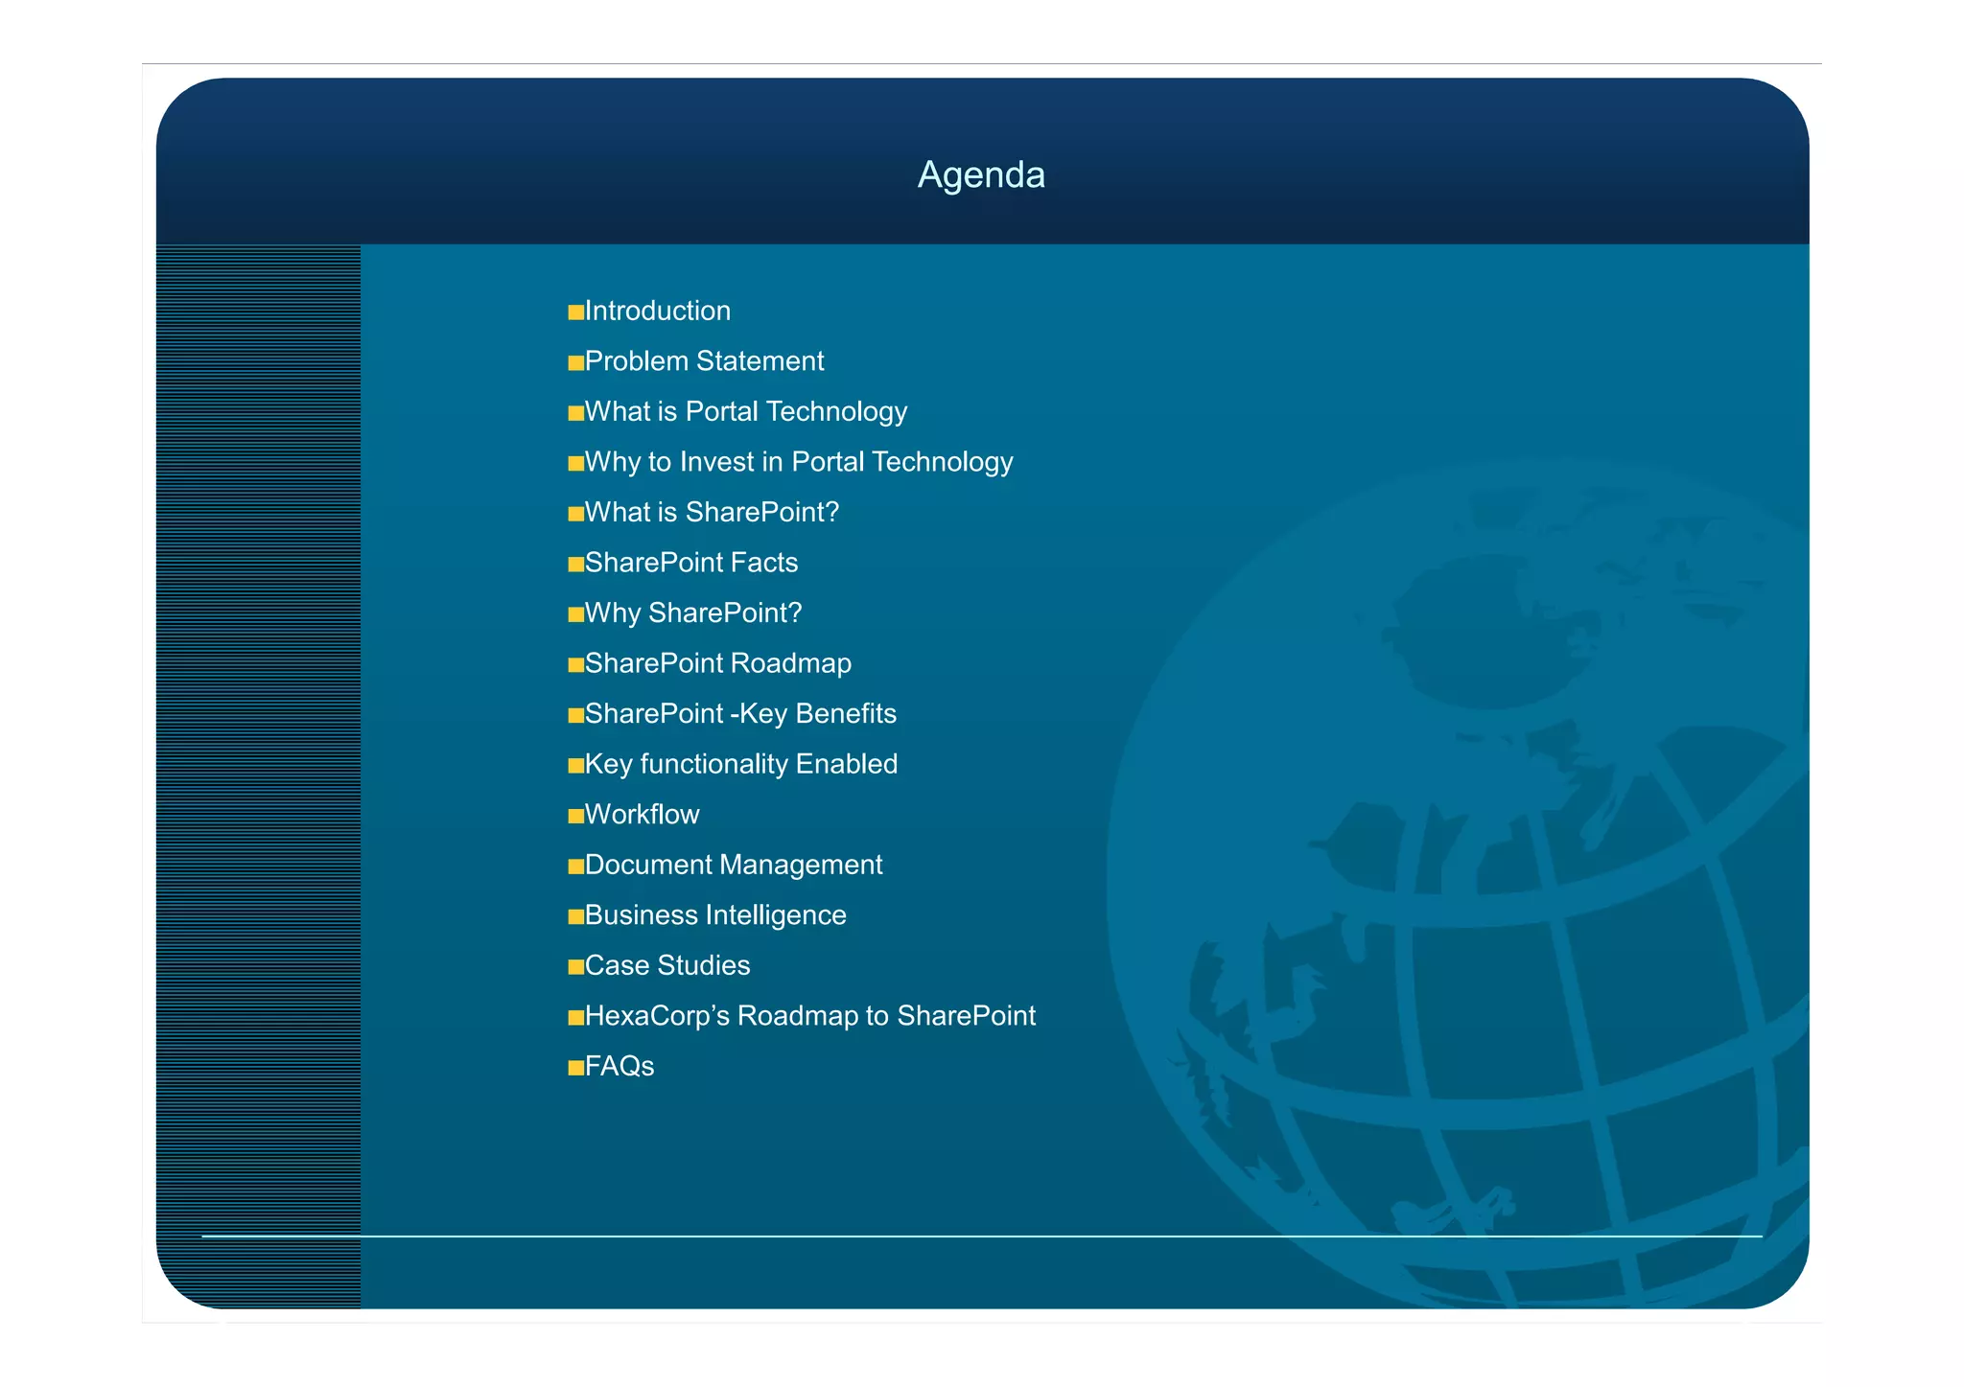Image resolution: width=1964 pixels, height=1387 pixels.
Task: Click the Agenda slide title
Action: tap(981, 174)
